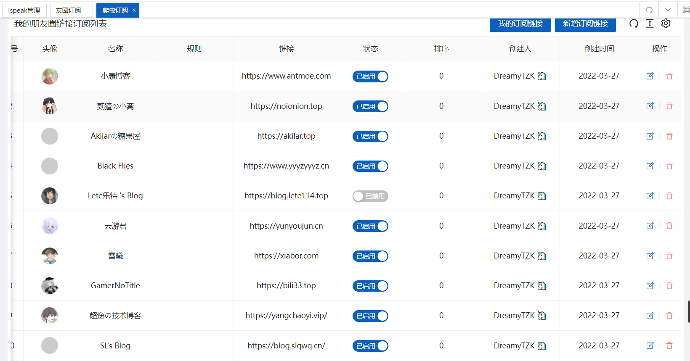Edit the 小康博客 row
Viewport: 690px width, 361px height.
(x=650, y=76)
